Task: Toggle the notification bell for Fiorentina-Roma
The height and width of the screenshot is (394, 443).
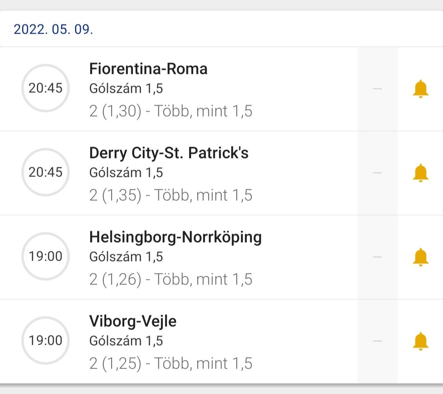Action: click(x=420, y=89)
